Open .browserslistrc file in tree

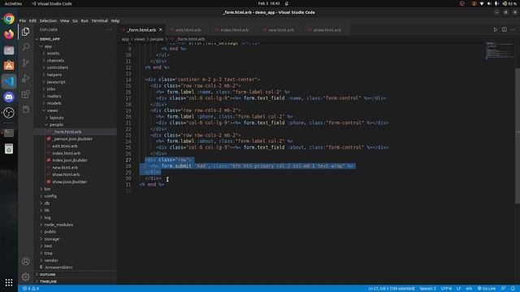click(x=58, y=267)
